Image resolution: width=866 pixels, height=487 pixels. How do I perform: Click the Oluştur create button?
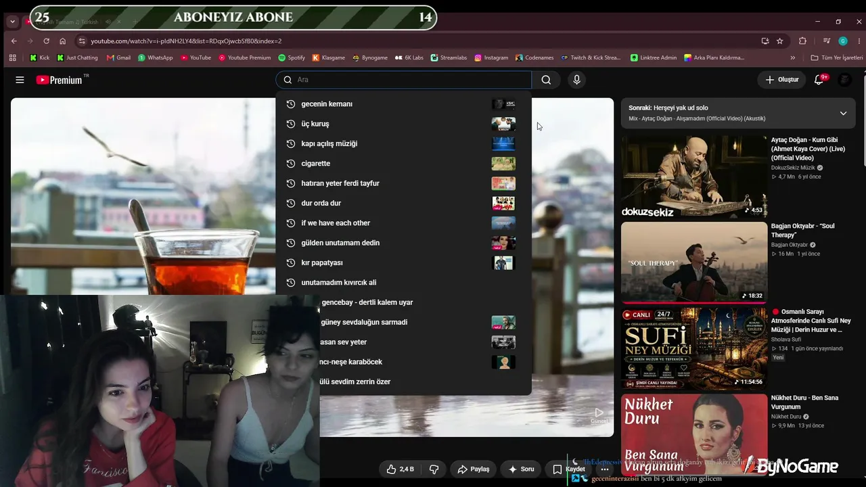pyautogui.click(x=781, y=80)
